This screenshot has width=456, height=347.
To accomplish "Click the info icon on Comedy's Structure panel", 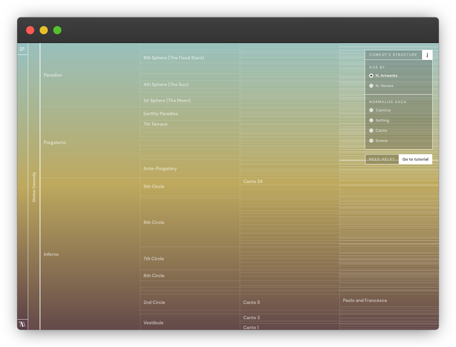I will coord(427,55).
